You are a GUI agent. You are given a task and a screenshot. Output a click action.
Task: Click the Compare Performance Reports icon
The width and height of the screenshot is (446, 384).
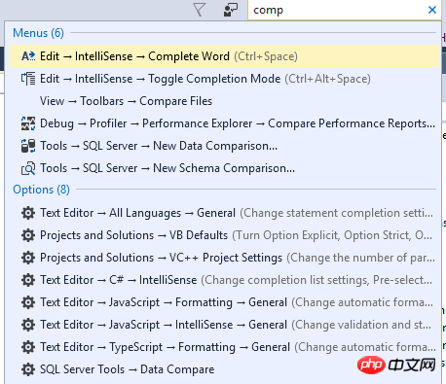28,123
